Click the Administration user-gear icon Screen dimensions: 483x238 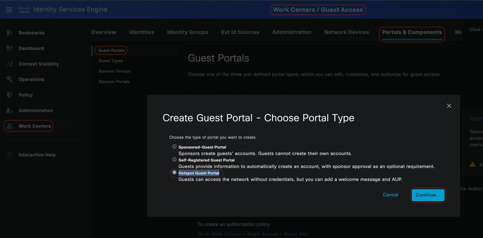[10, 111]
